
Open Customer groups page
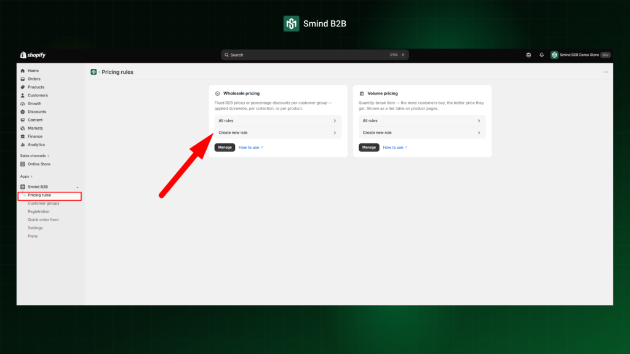pos(43,203)
